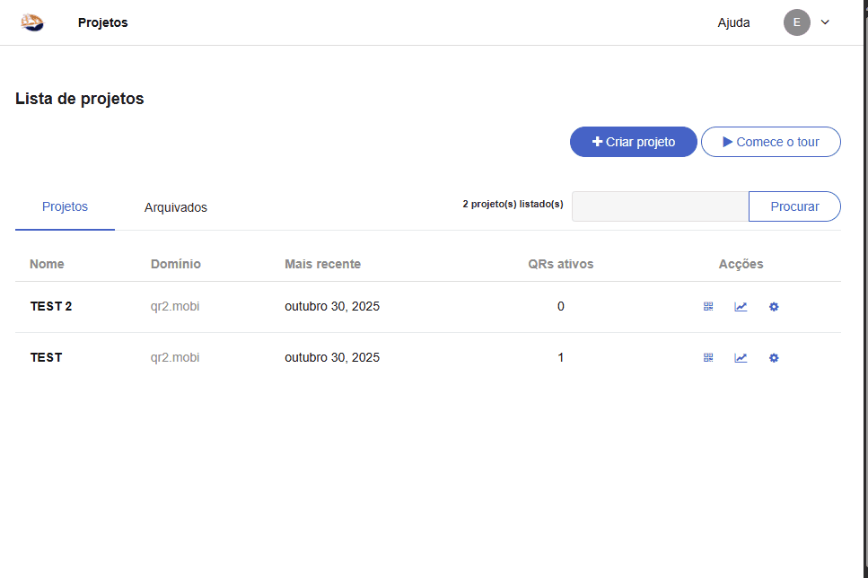Open the TEST project name
This screenshot has width=868, height=578.
[46, 357]
